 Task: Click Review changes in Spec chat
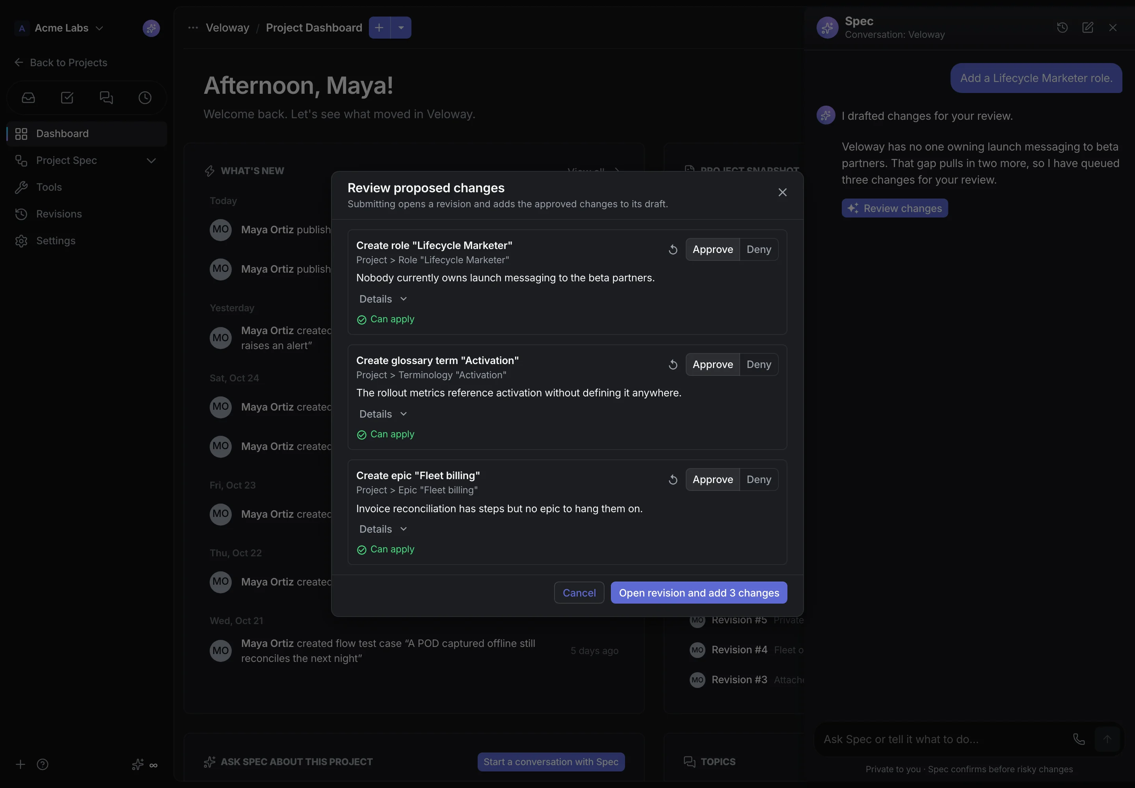[895, 208]
